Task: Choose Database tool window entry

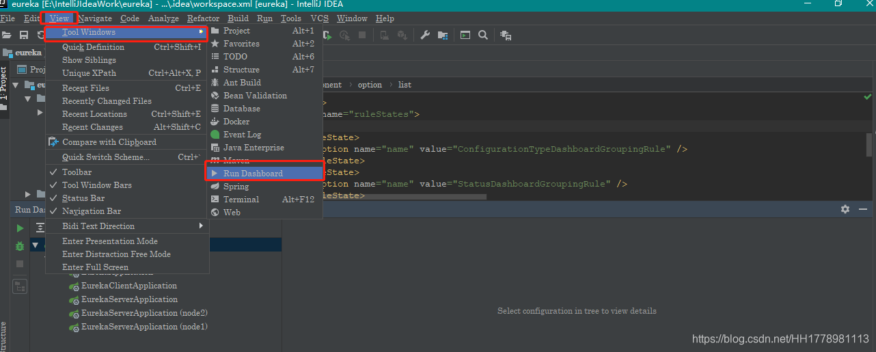Action: pos(264,109)
